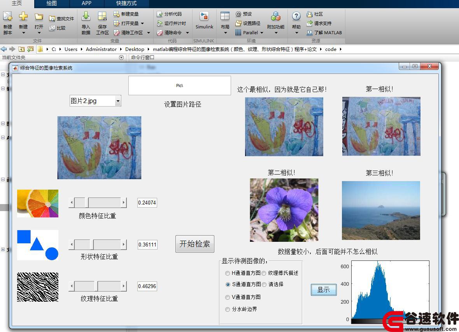The image size is (459, 332).
Task: Open Simulink from the toolbar
Action: (x=204, y=21)
